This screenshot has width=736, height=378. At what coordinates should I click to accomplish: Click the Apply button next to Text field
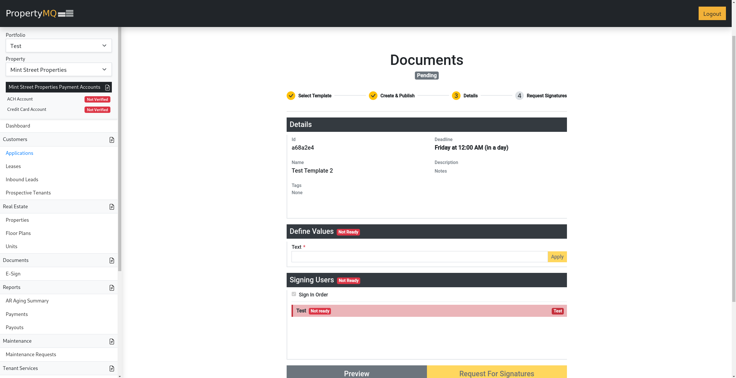click(557, 257)
